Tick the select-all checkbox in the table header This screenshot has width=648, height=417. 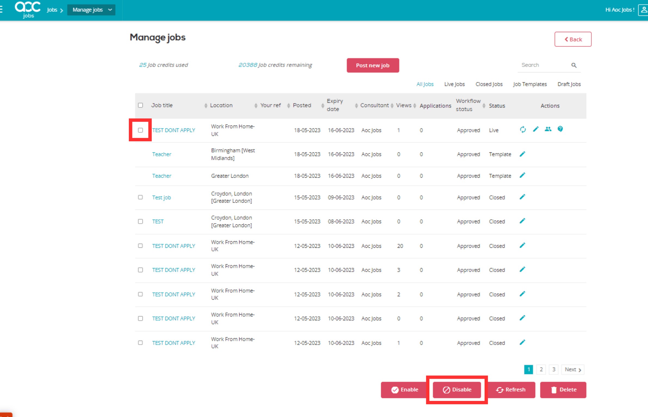click(140, 105)
